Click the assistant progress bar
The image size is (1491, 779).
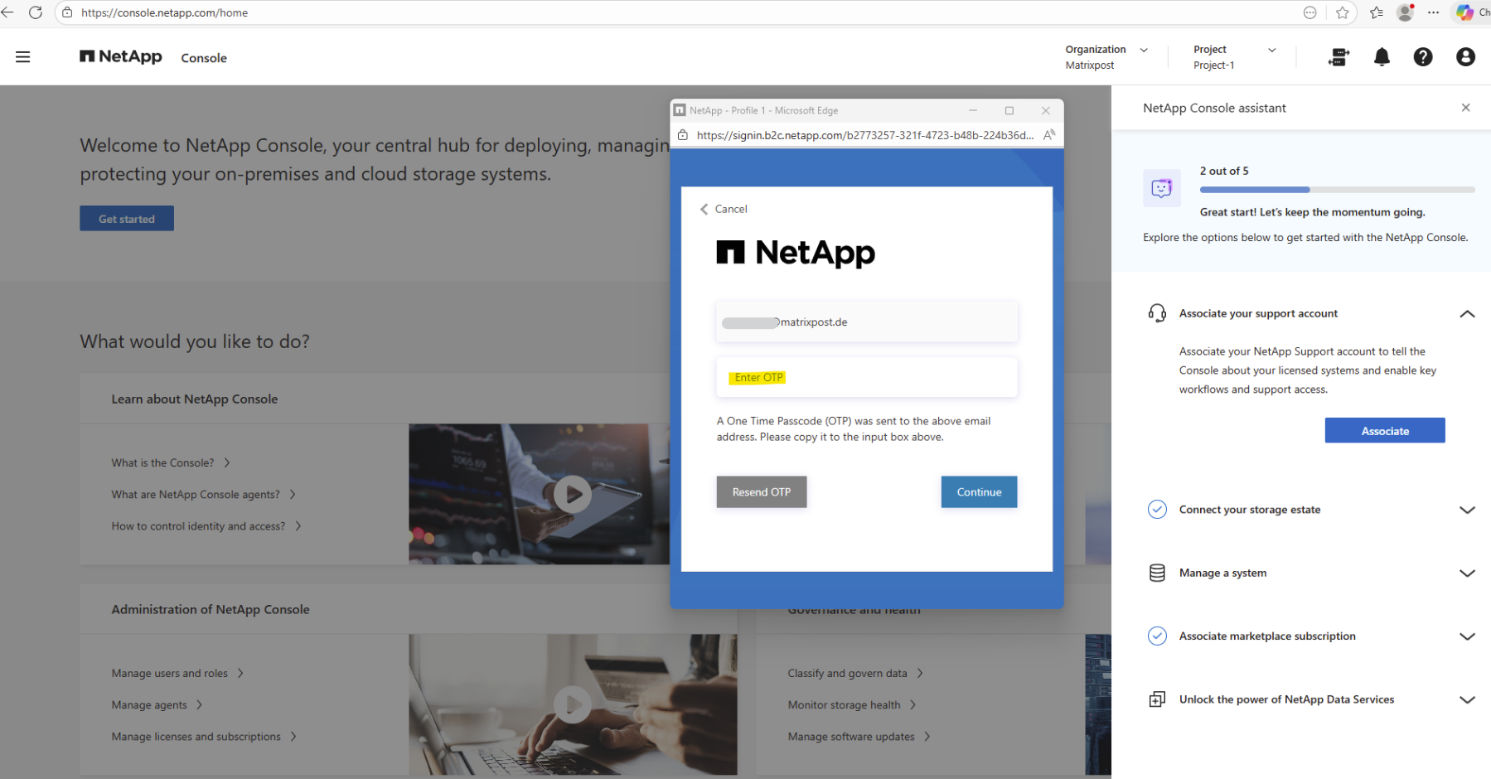[x=1337, y=190]
